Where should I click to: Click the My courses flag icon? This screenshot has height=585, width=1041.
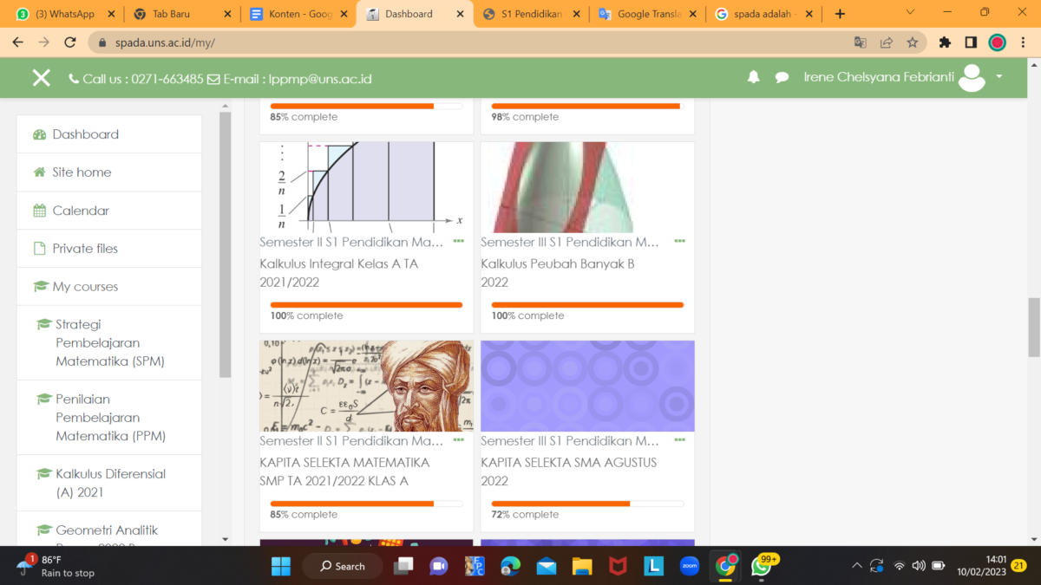[x=38, y=286]
